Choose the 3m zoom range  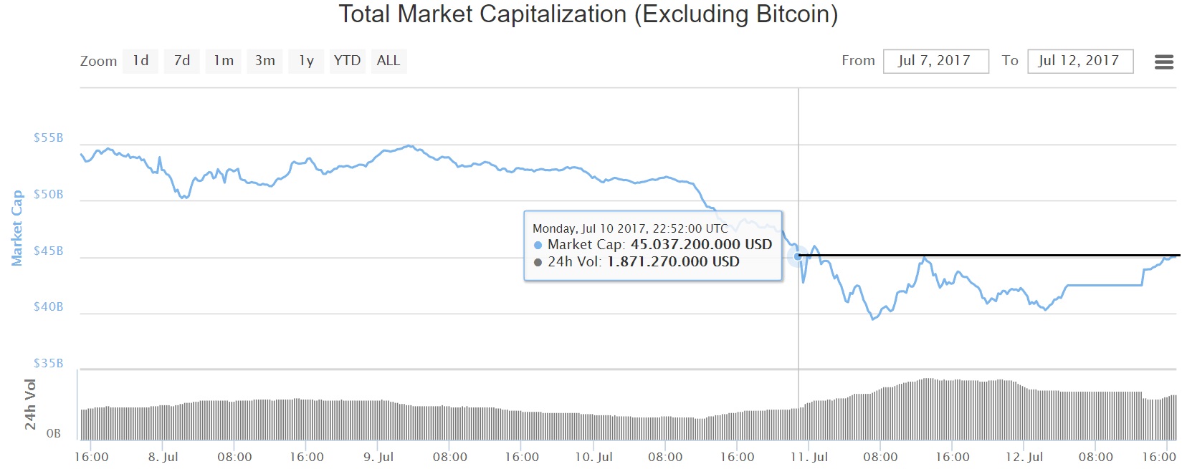265,61
